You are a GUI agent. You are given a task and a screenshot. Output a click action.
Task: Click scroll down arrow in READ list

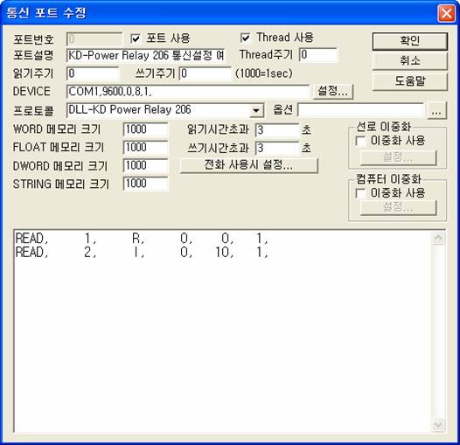(438, 425)
